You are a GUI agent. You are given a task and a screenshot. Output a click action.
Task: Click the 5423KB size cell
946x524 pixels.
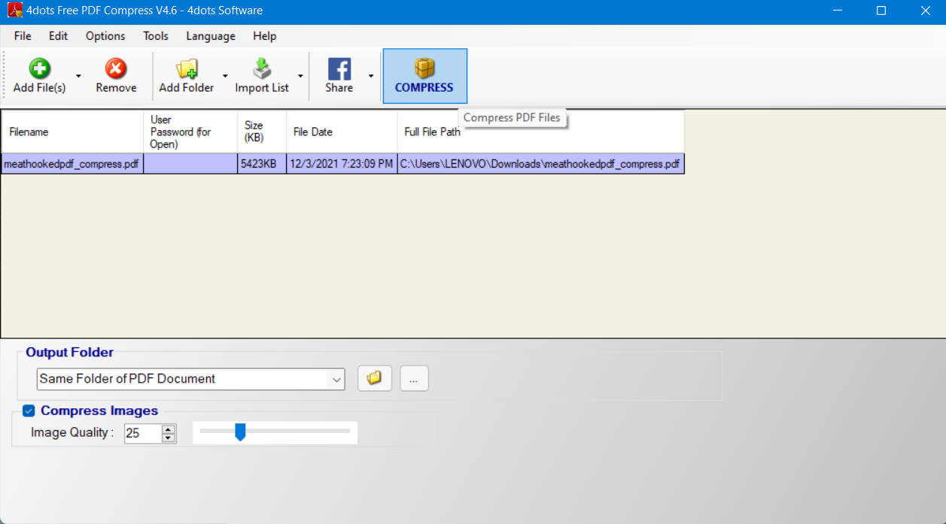click(x=262, y=164)
